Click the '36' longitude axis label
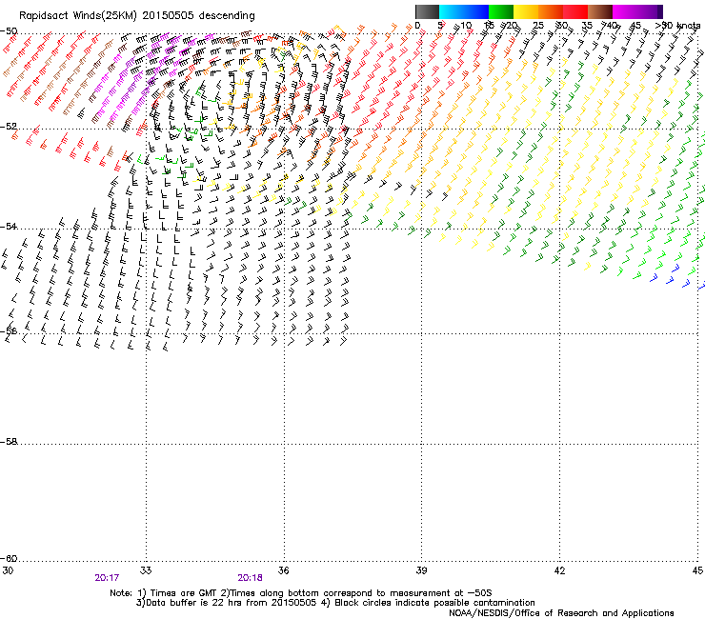This screenshot has height=619, width=705. pos(284,570)
